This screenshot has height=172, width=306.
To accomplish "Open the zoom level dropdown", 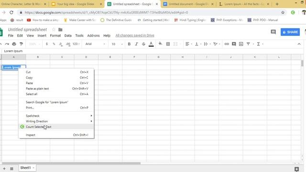I will click(x=35, y=44).
